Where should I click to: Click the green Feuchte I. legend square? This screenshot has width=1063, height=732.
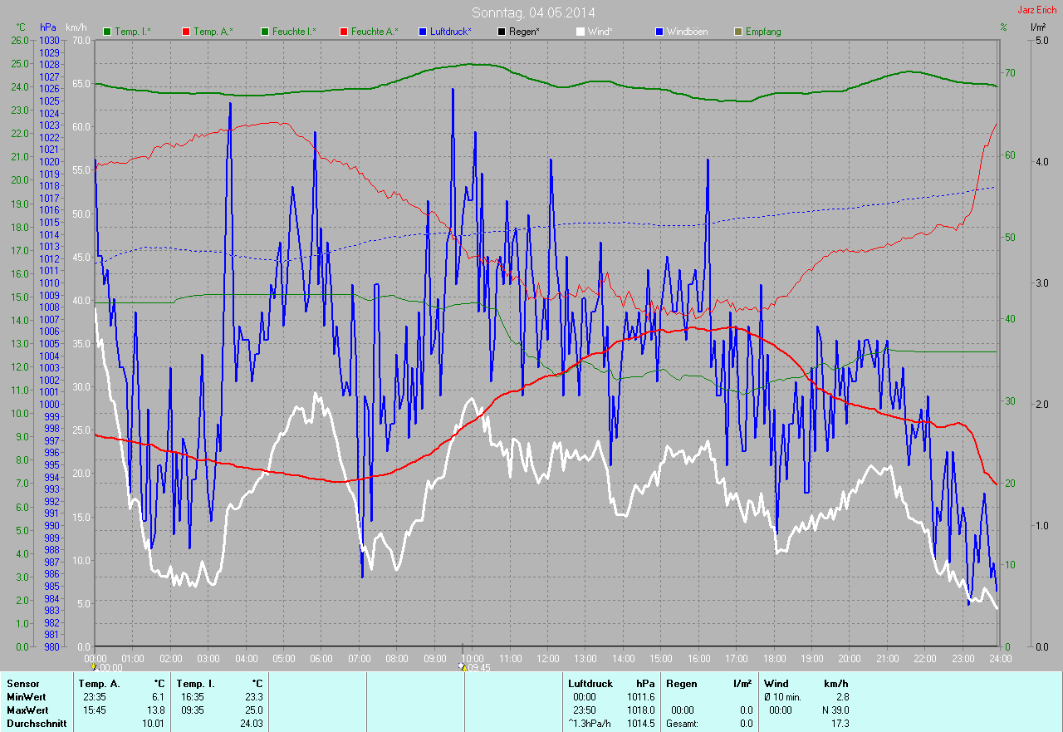265,32
